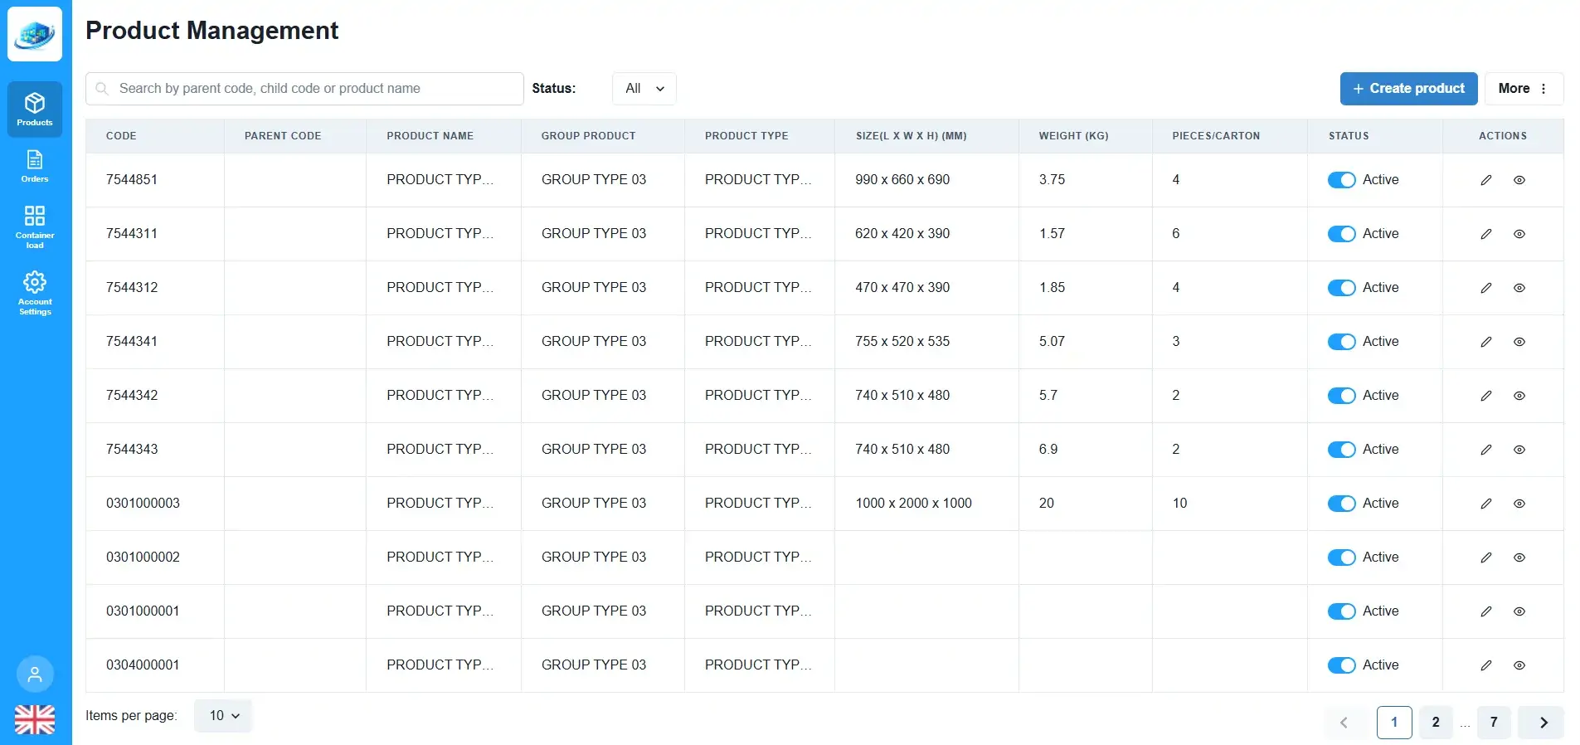Toggle Active status for product 7544342
The width and height of the screenshot is (1580, 745).
(1341, 396)
